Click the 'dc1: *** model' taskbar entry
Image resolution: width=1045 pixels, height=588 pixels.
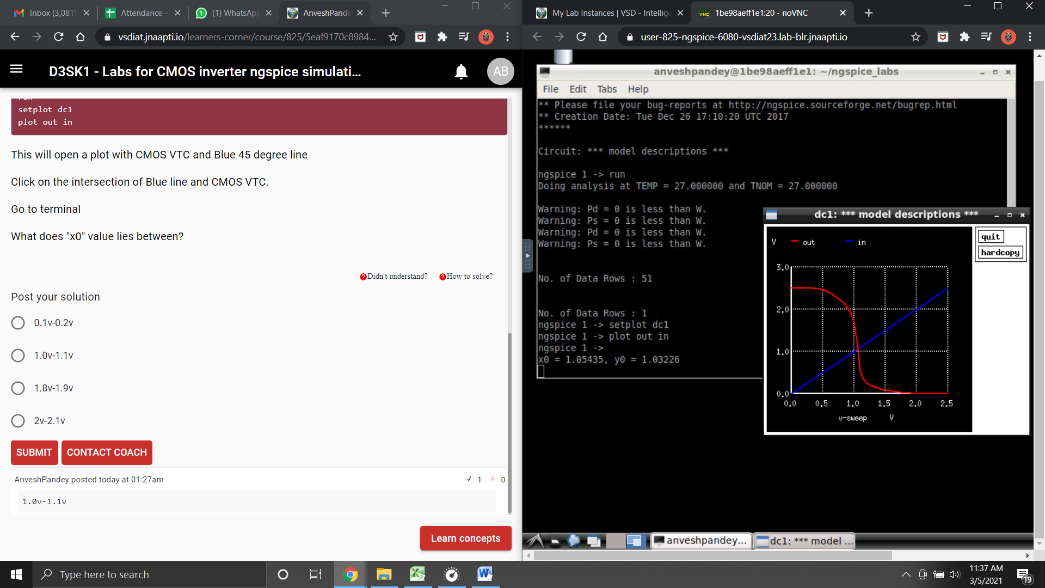coord(804,541)
